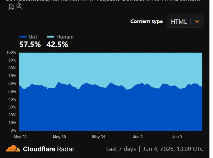Image resolution: width=213 pixels, height=158 pixels.
Task: Click the 0% y-axis label
Action: [13, 130]
